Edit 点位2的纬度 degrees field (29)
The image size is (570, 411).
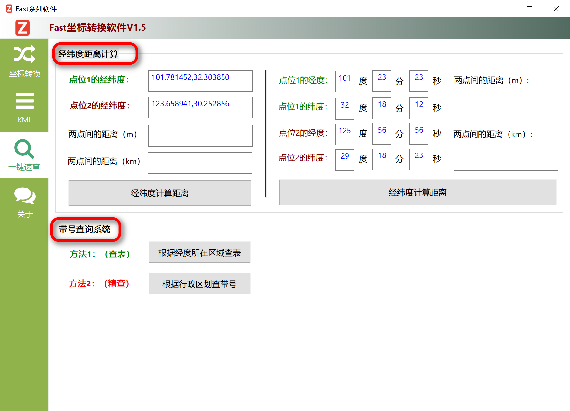tap(345, 160)
